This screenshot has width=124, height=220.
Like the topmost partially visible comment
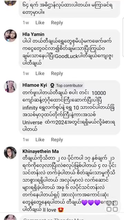[40, 23]
